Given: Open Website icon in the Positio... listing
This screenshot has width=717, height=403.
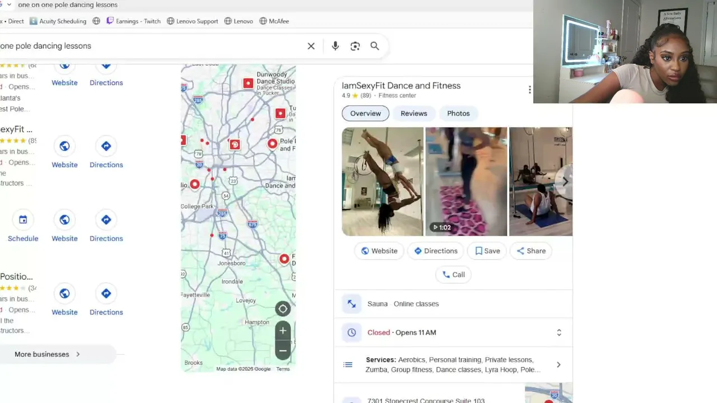Looking at the screenshot, I should [x=64, y=293].
